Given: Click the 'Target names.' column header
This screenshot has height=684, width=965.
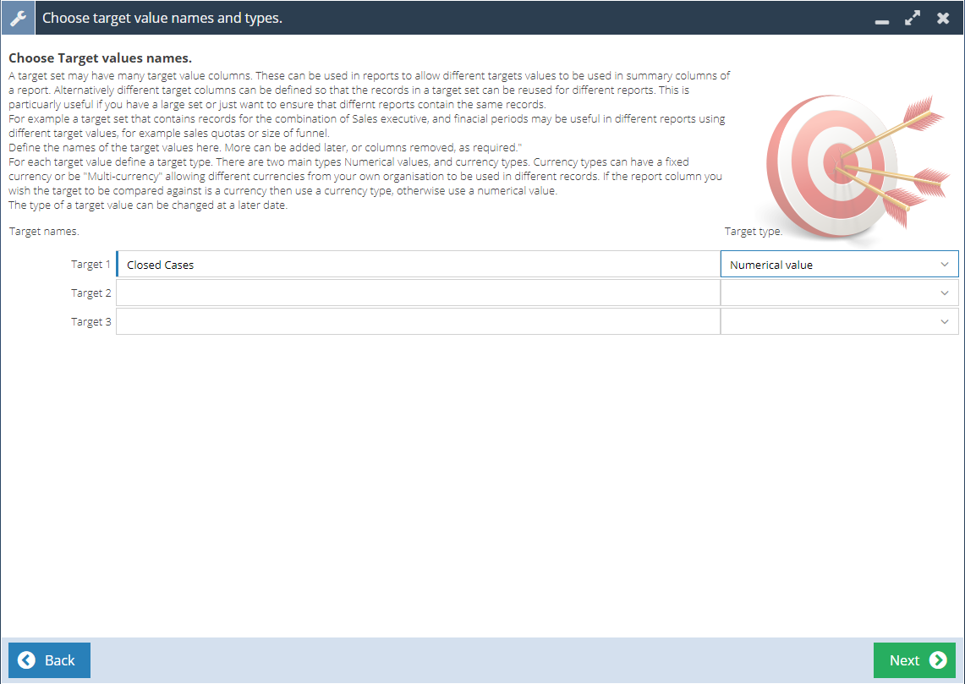Looking at the screenshot, I should point(44,231).
